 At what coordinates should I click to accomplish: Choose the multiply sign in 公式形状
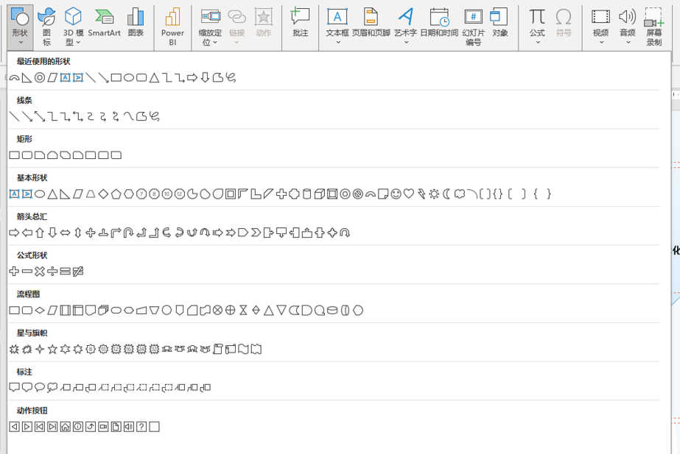click(40, 272)
